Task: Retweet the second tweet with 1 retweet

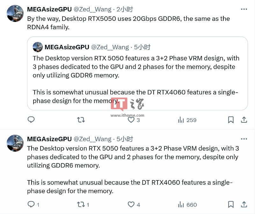Action: [x=83, y=204]
